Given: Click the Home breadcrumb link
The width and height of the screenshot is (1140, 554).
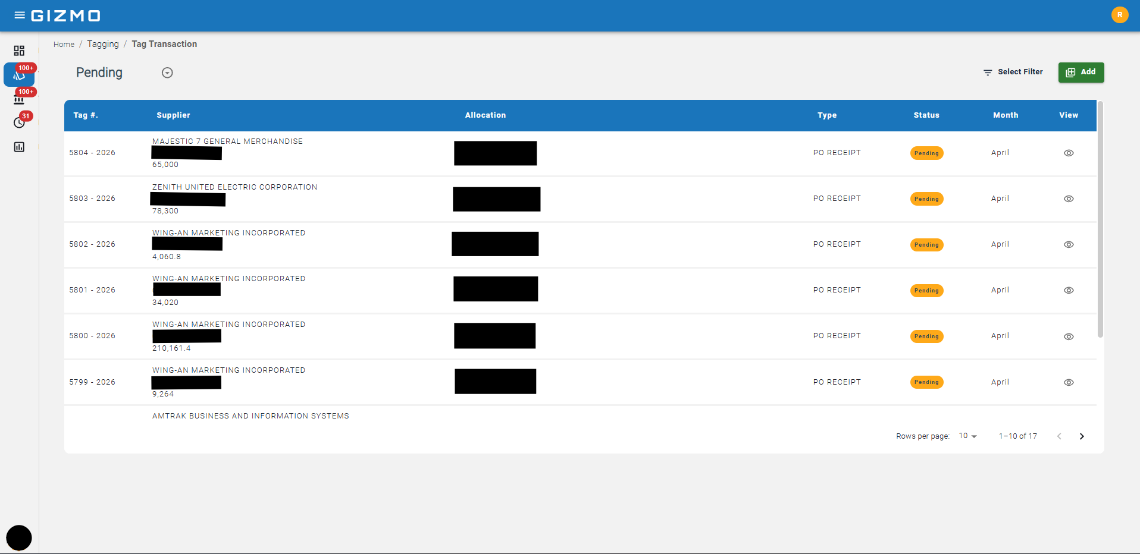Looking at the screenshot, I should 64,45.
